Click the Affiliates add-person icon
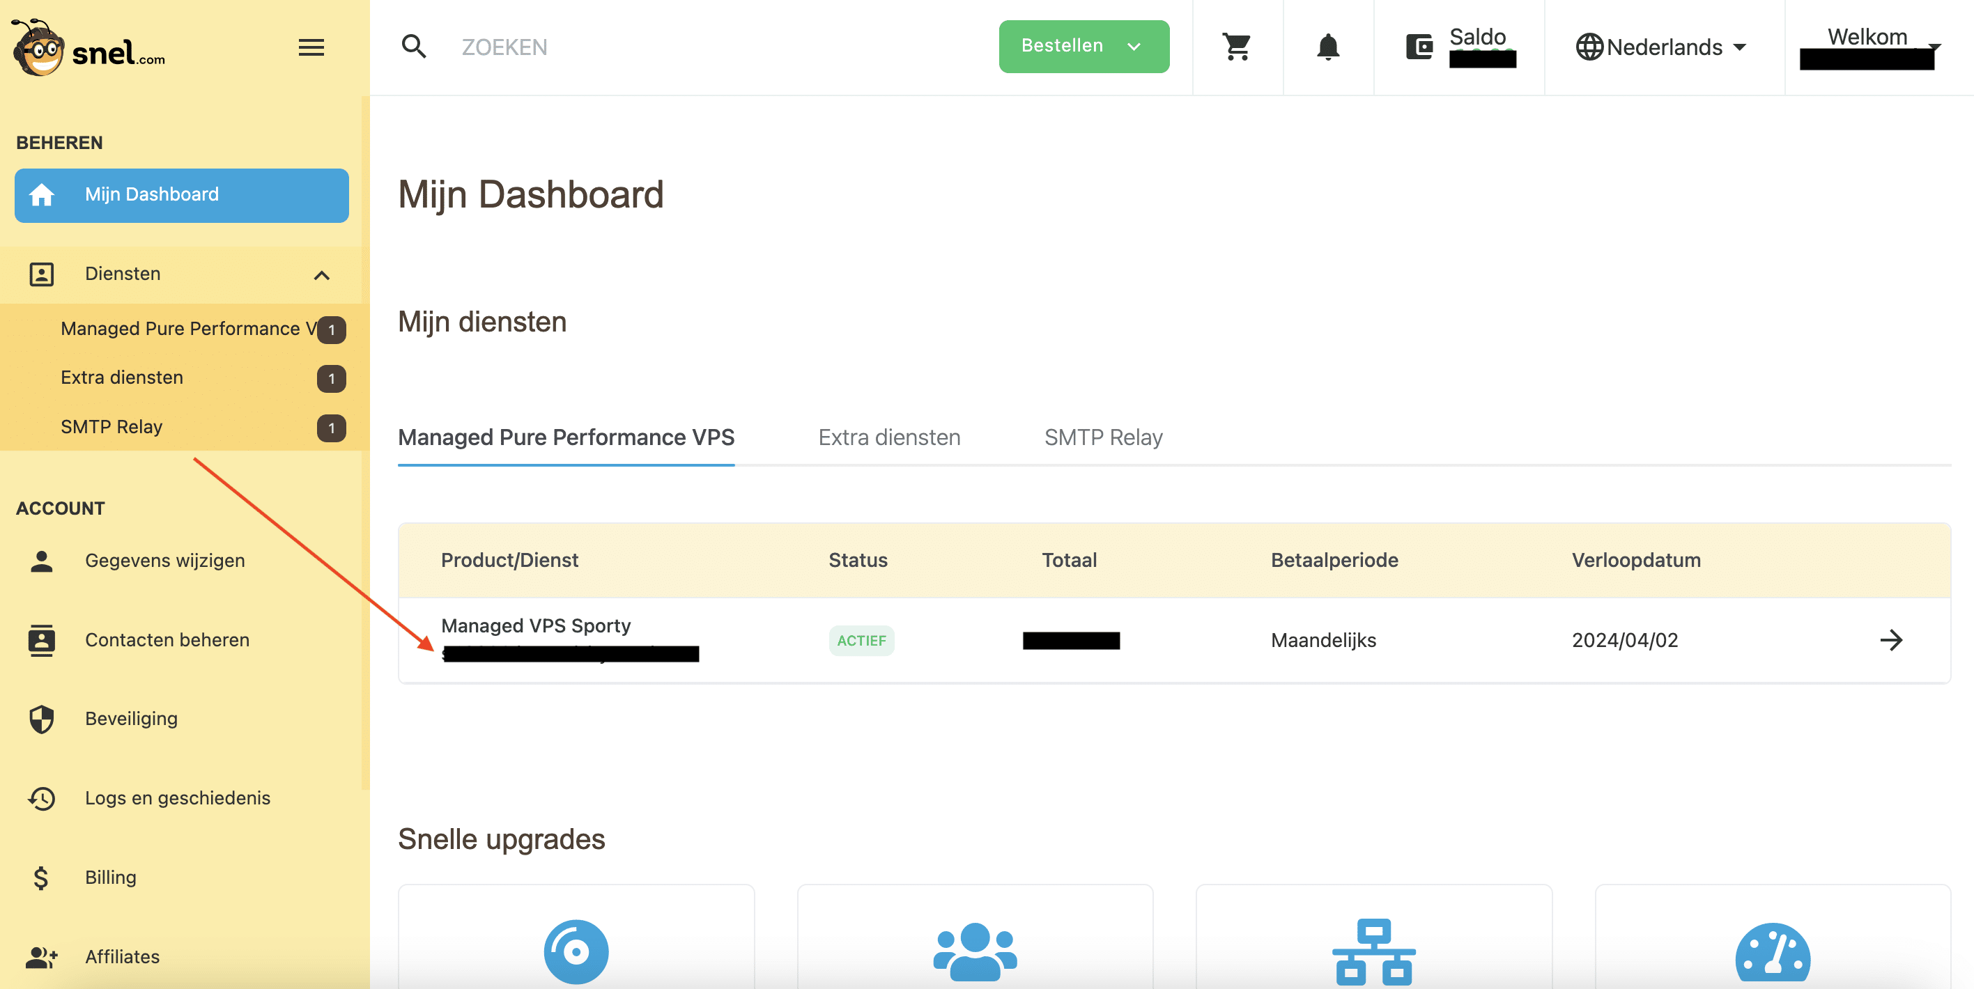This screenshot has width=1974, height=989. coord(41,957)
